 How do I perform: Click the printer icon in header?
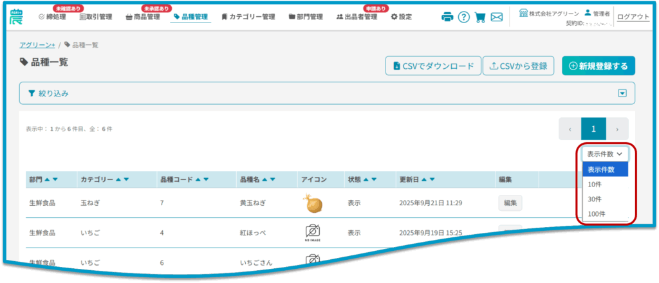pyautogui.click(x=447, y=17)
